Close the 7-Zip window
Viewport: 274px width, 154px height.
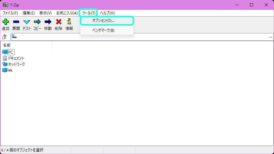point(266,5)
